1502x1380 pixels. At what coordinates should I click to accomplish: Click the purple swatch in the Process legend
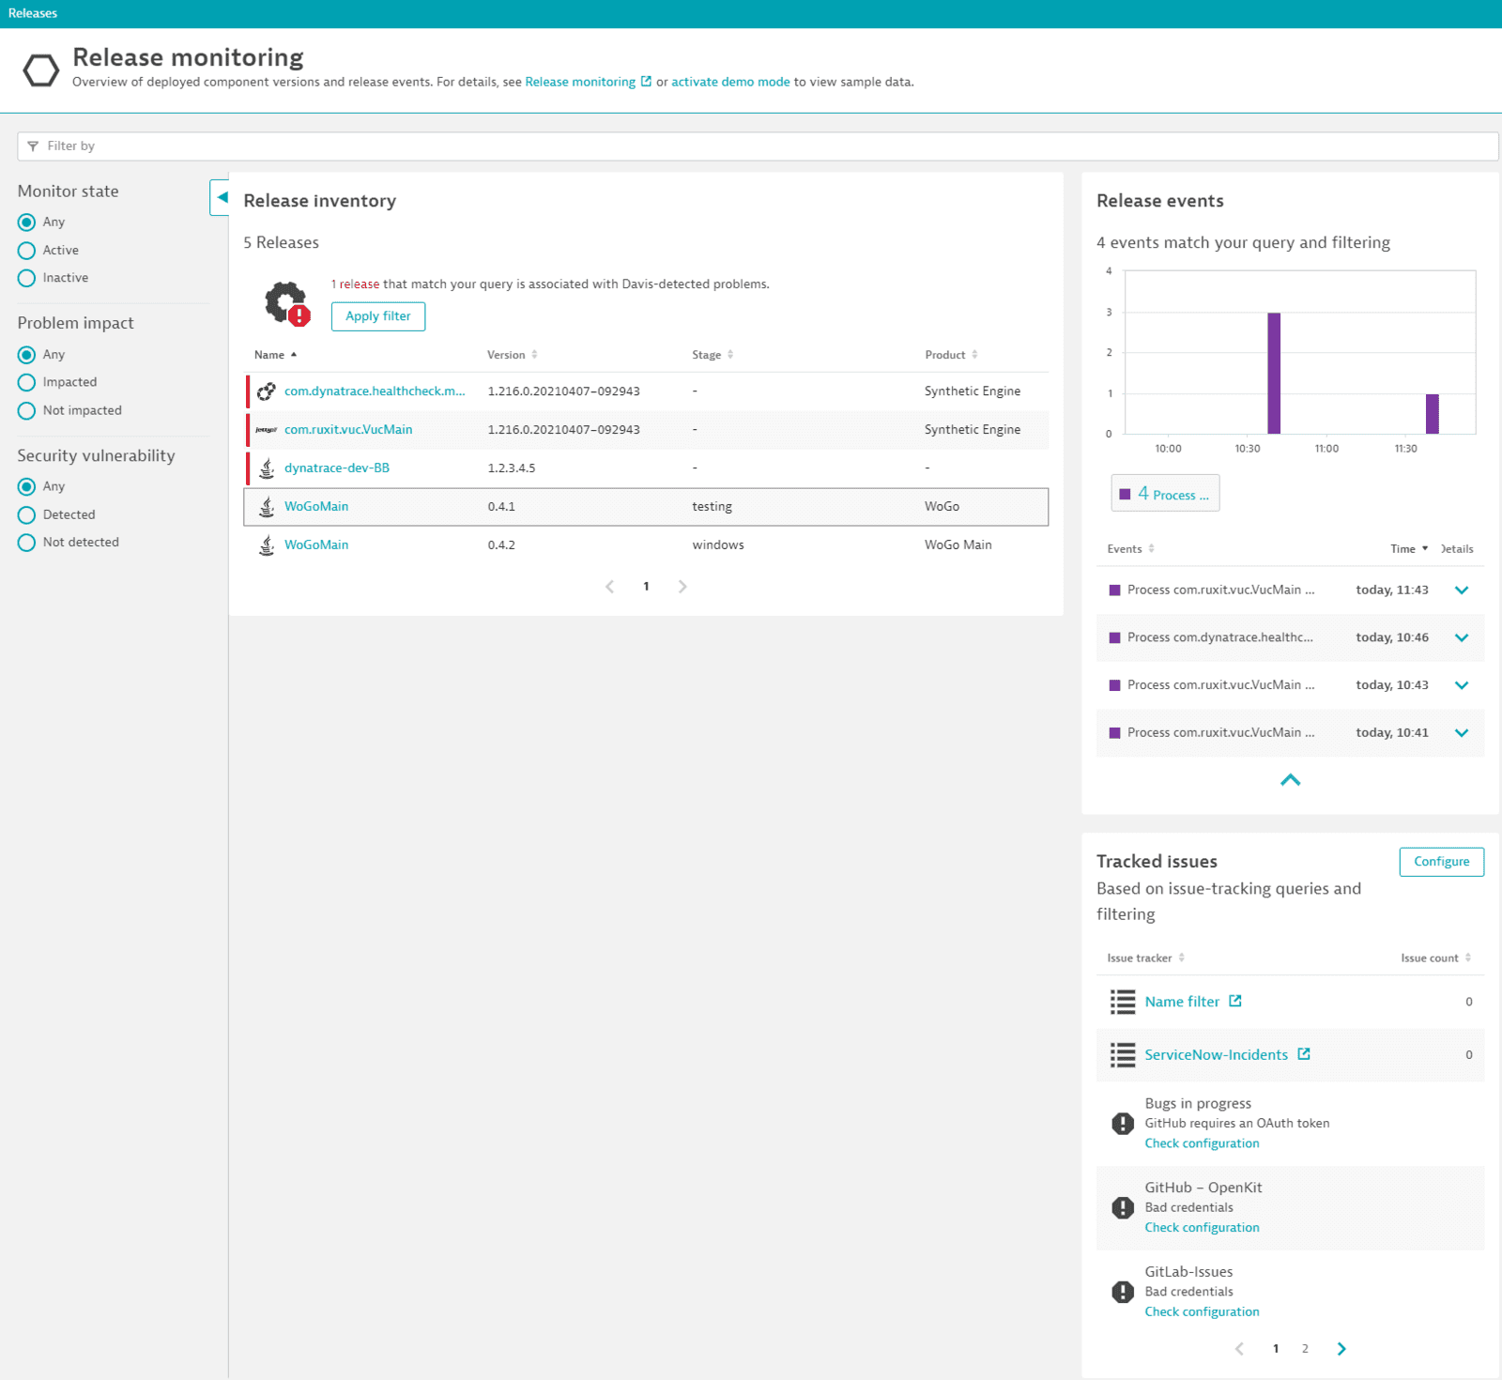pyautogui.click(x=1126, y=493)
